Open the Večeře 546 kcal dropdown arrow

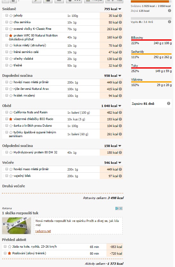(x=120, y=163)
